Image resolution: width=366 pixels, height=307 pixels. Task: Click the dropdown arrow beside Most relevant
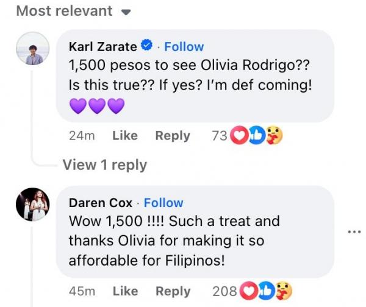pos(126,12)
